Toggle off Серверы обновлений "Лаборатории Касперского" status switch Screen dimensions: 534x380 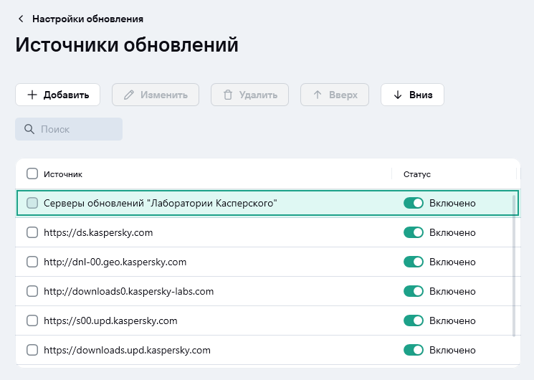point(414,203)
